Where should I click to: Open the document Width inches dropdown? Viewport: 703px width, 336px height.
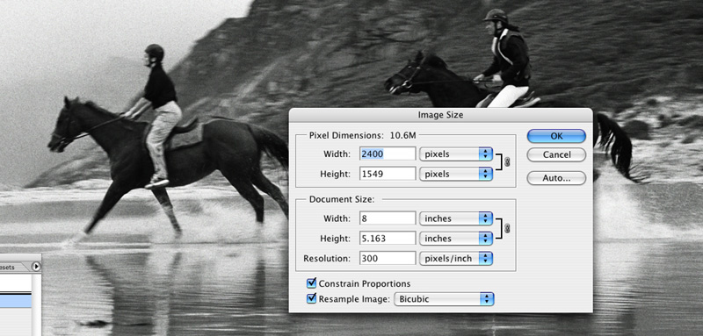(x=456, y=218)
